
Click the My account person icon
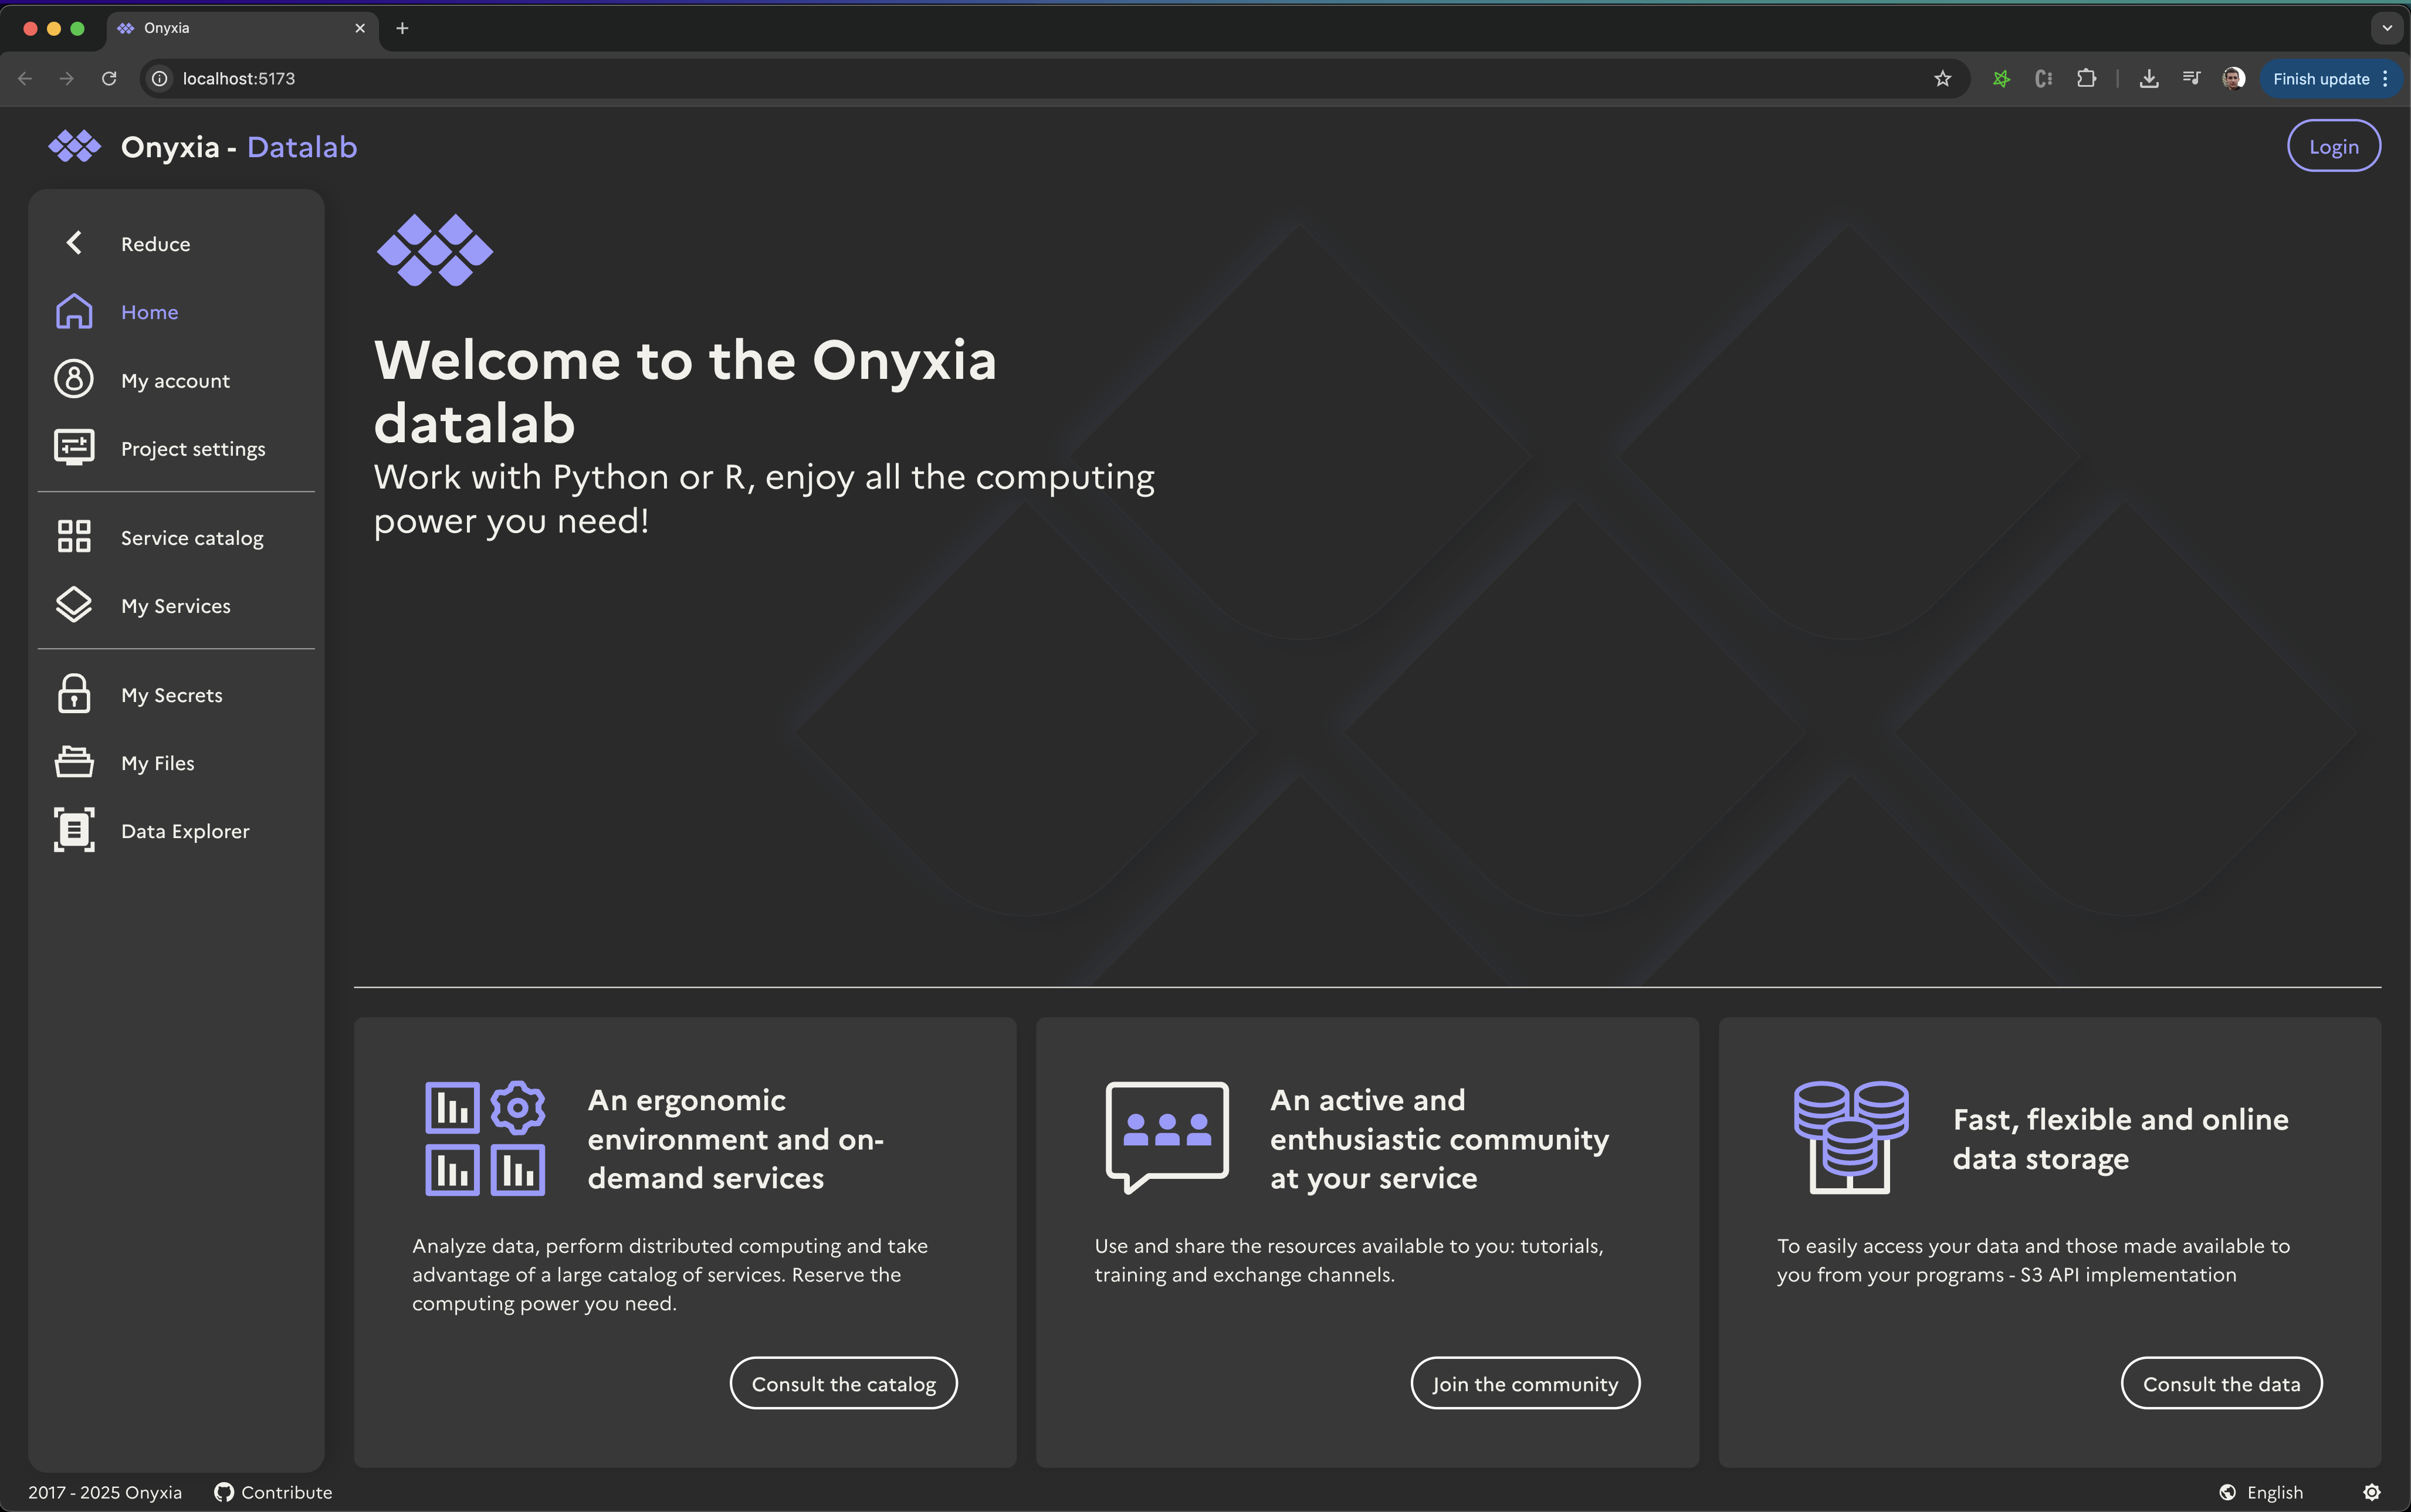point(74,380)
